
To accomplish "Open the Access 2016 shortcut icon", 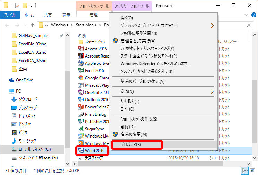I will [80, 49].
